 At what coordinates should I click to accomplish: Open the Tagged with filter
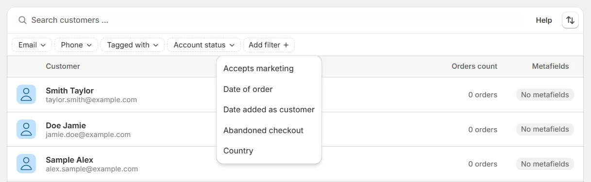[x=133, y=45]
